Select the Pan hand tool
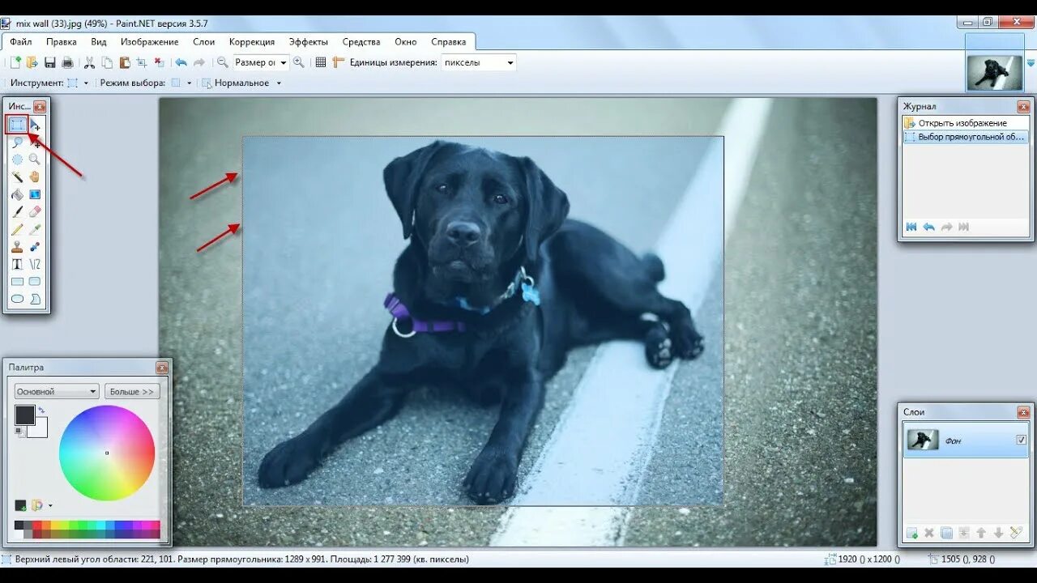The image size is (1037, 583). [35, 177]
